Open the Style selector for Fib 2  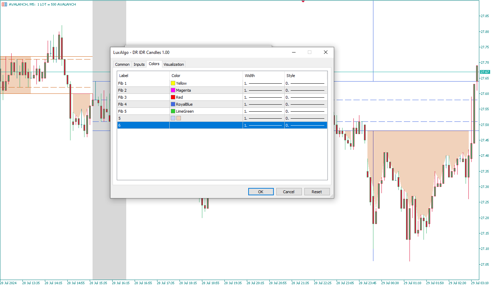(305, 90)
